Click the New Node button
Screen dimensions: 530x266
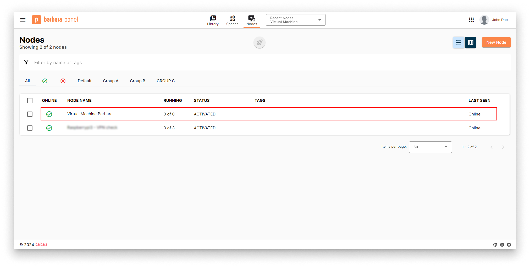point(496,42)
